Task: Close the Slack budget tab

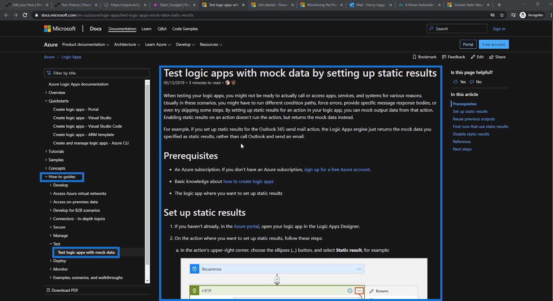Action: (194, 5)
